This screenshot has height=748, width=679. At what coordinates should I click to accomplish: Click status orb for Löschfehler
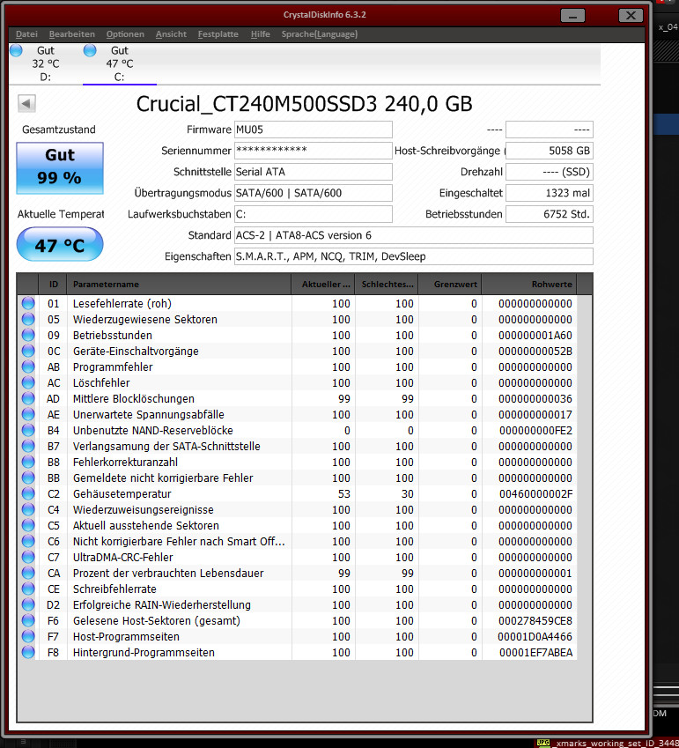(28, 382)
